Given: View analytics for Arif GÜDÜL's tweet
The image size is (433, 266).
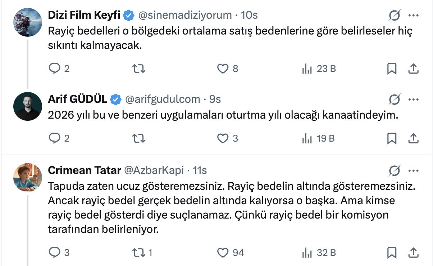Looking at the screenshot, I should point(307,138).
